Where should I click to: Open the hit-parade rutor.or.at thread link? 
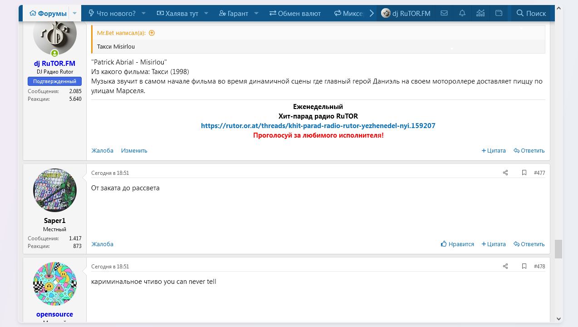click(318, 125)
